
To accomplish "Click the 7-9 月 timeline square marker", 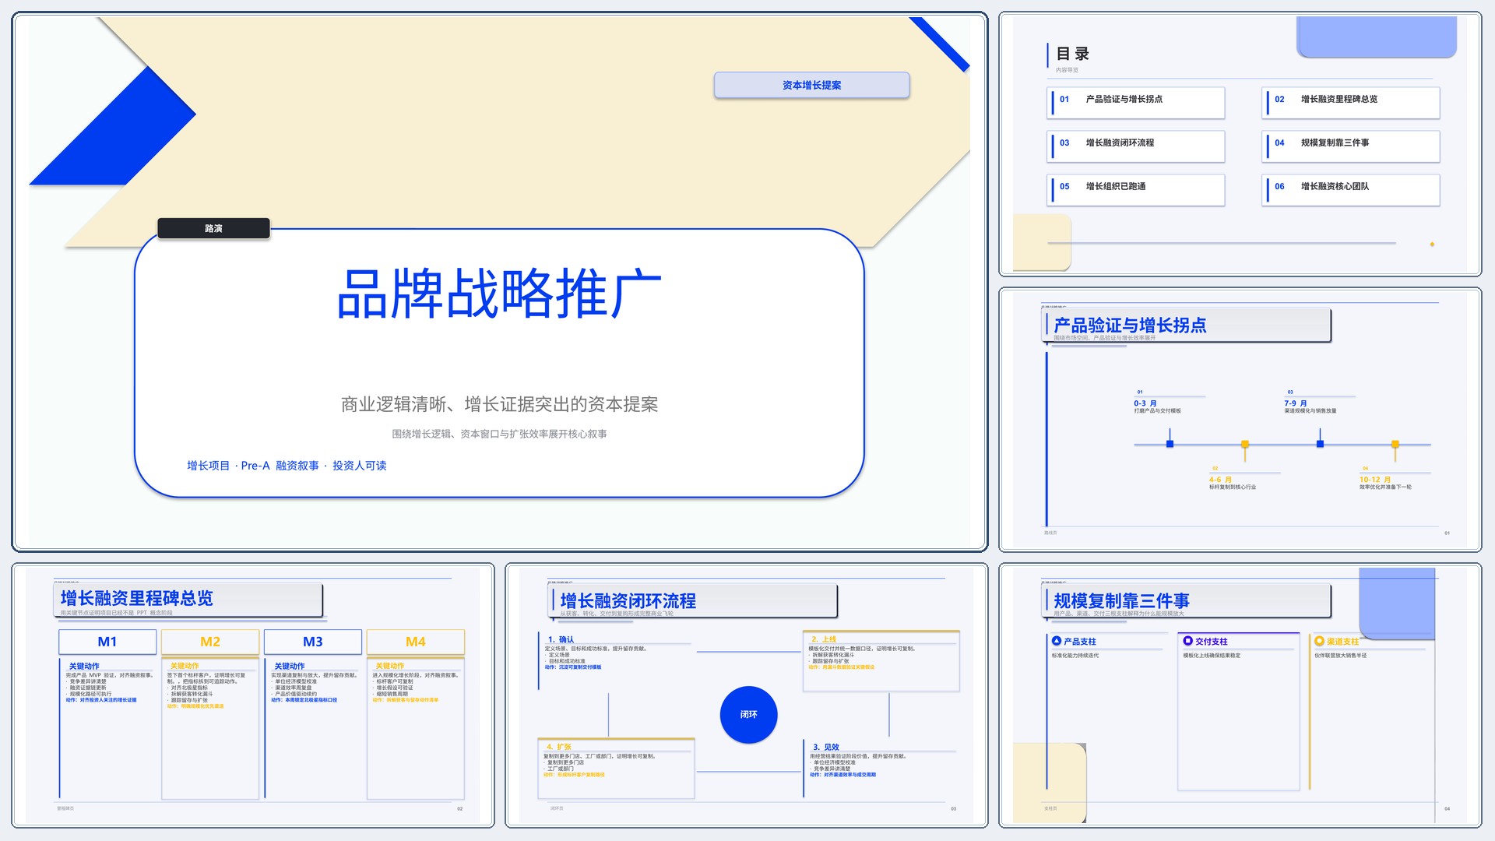I will pos(1320,444).
